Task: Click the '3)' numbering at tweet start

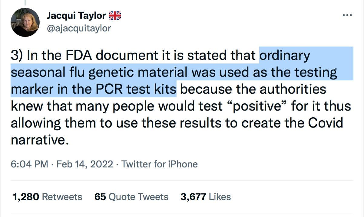Action: pyautogui.click(x=17, y=56)
